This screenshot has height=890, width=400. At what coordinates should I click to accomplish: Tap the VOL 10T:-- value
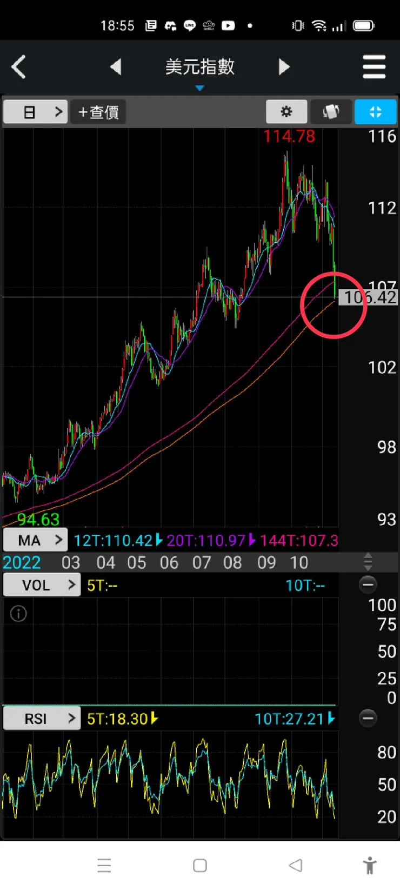point(305,585)
